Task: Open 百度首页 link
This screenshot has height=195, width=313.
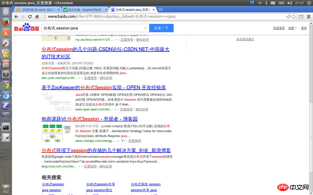Action: click(x=279, y=28)
